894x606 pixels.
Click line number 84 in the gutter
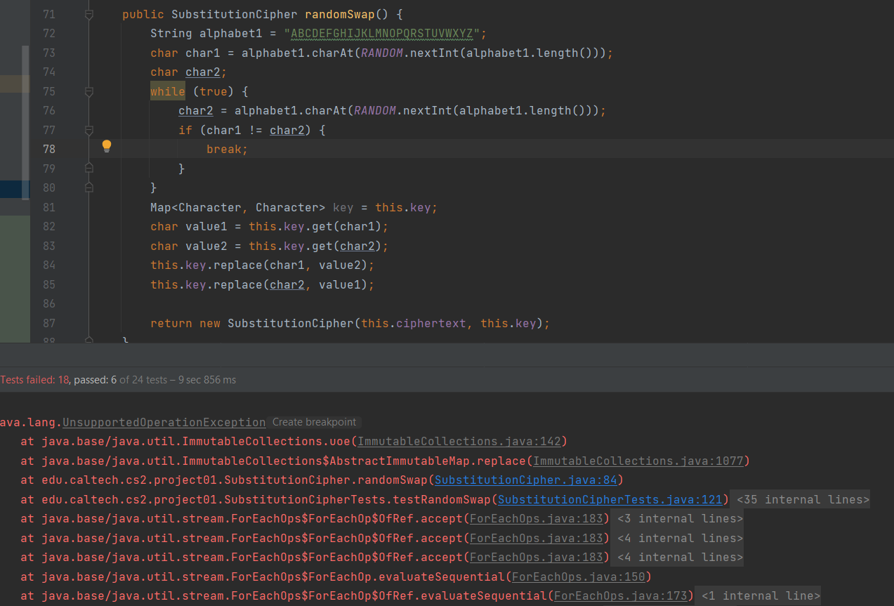tap(48, 265)
